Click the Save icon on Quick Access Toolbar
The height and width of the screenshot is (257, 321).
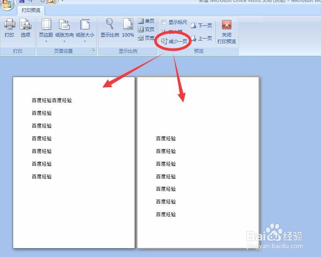coord(21,2)
